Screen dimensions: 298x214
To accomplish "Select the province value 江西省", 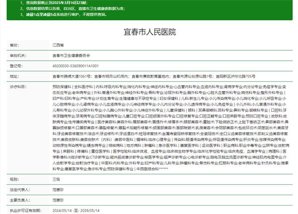I will [x=58, y=45].
